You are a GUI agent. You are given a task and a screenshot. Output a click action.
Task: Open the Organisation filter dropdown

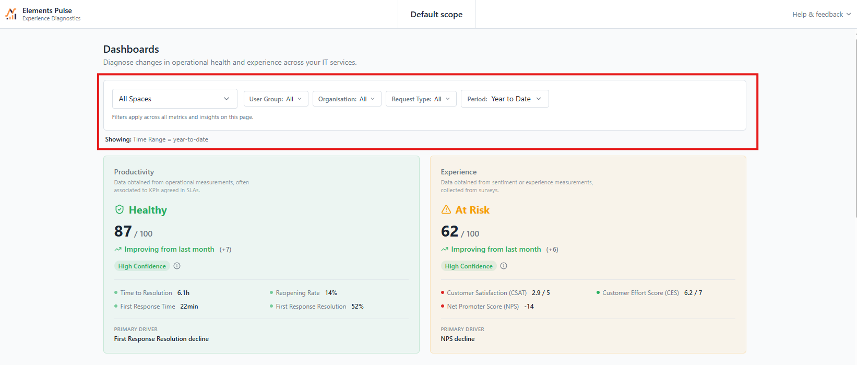tap(347, 99)
